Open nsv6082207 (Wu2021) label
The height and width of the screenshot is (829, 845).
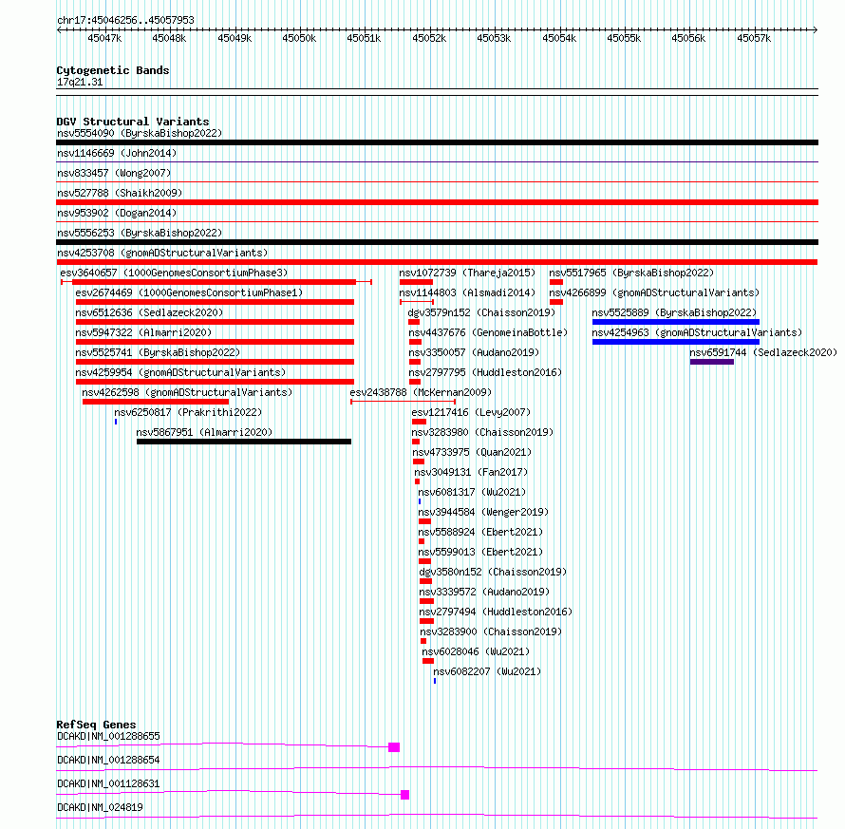coord(487,671)
